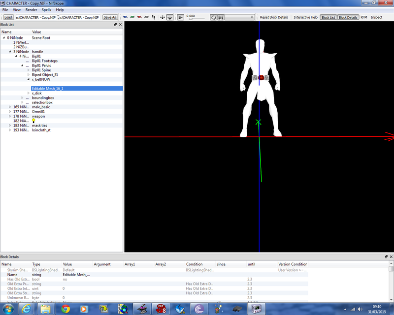Image resolution: width=394 pixels, height=315 pixels.
Task: Click the Play animation button in toolbar
Action: [180, 17]
